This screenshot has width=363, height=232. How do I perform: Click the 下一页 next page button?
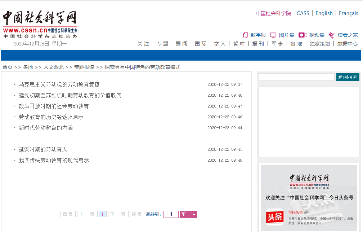(x=118, y=214)
